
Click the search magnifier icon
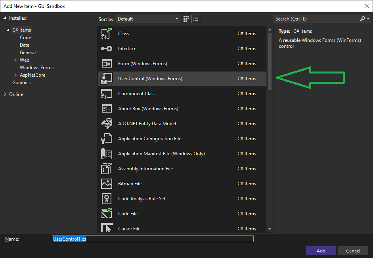click(x=362, y=19)
